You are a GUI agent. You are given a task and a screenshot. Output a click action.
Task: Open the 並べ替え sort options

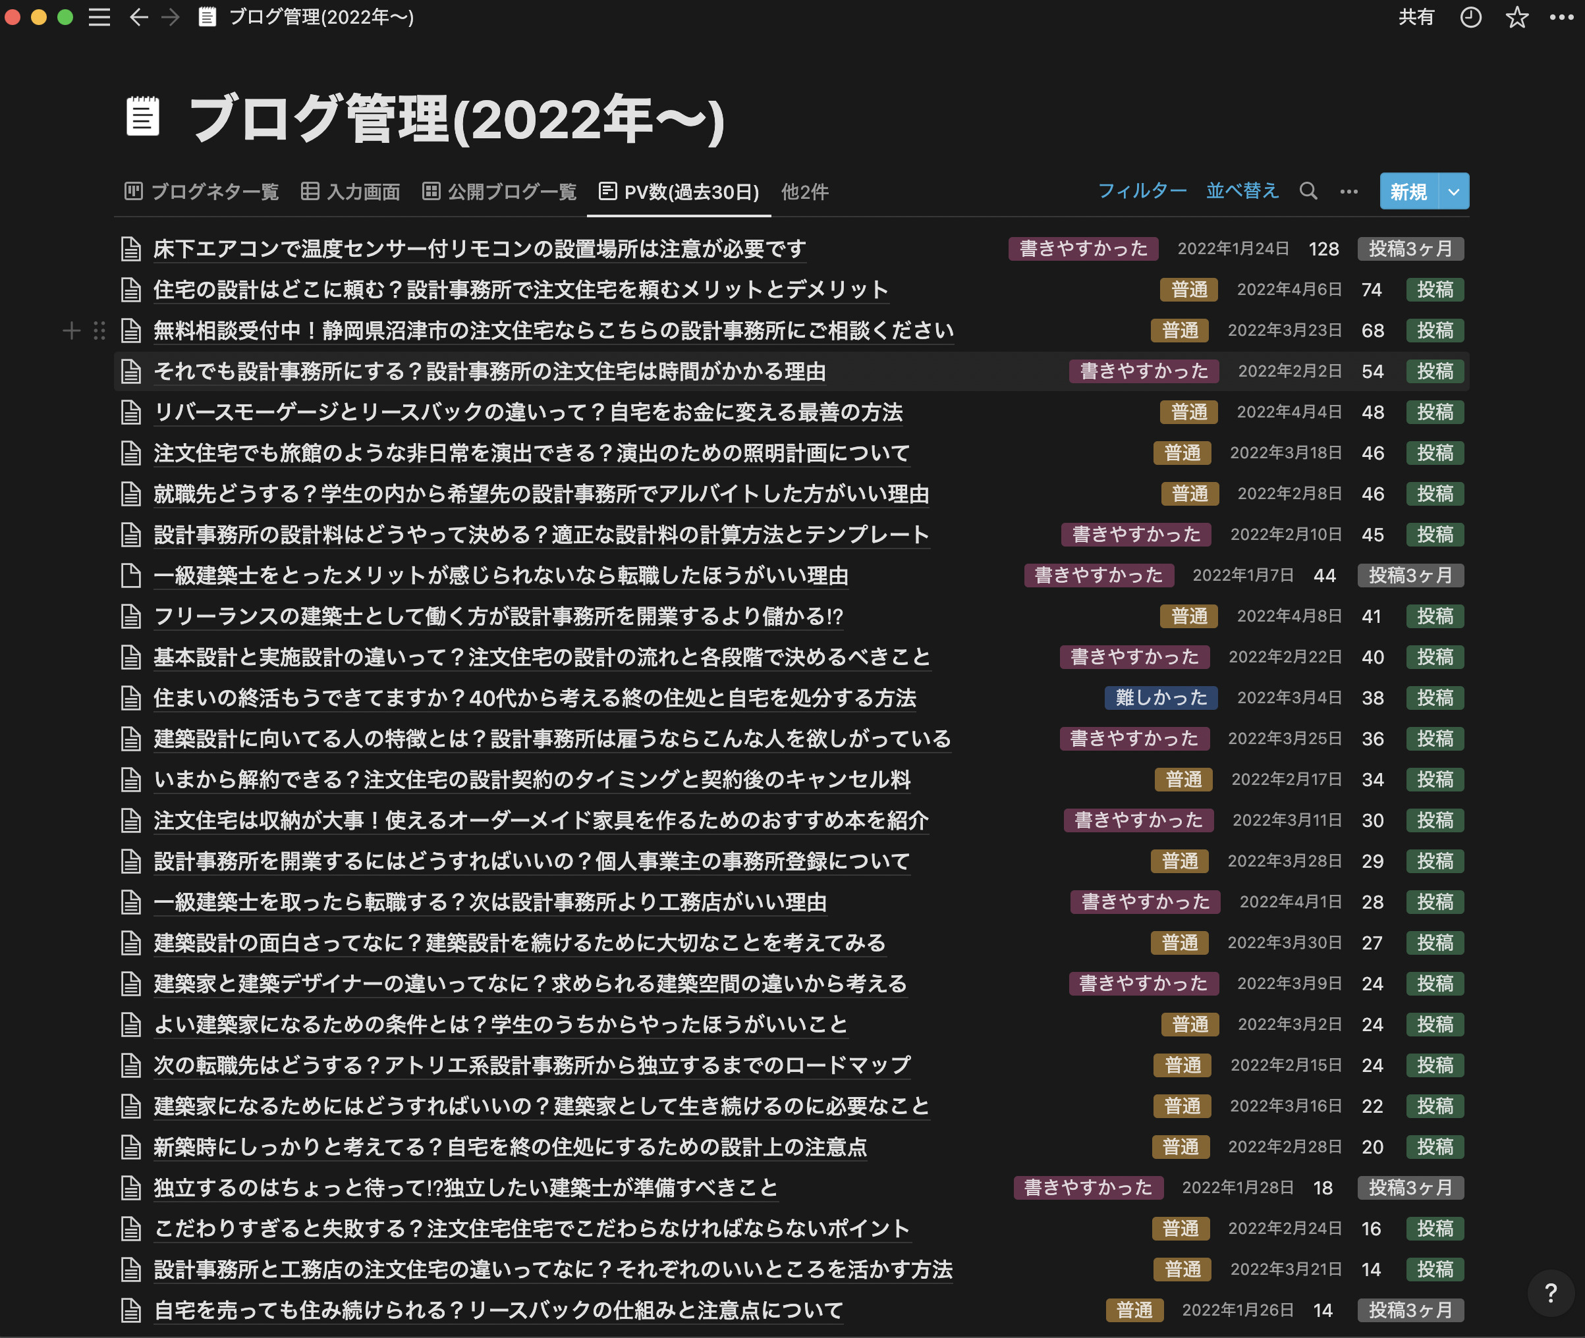point(1242,191)
